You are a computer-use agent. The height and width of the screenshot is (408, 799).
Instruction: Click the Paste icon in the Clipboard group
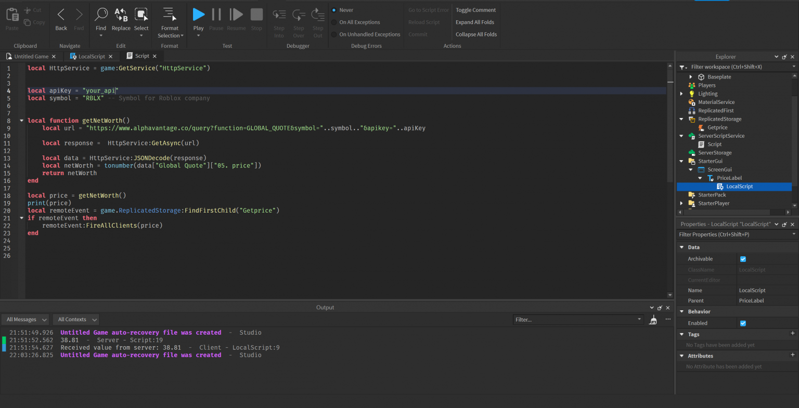[x=11, y=15]
